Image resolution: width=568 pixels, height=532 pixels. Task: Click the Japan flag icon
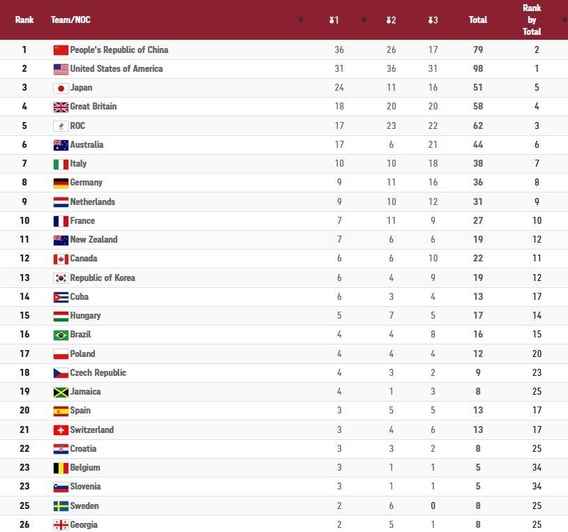(61, 88)
